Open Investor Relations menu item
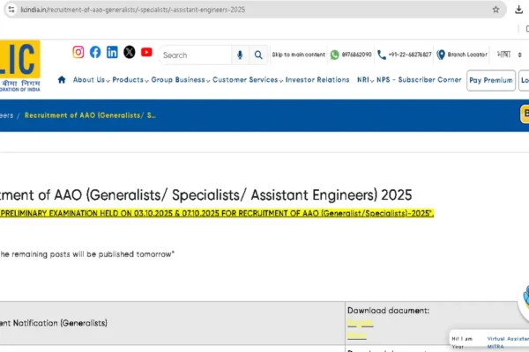529x352 pixels. click(x=317, y=80)
